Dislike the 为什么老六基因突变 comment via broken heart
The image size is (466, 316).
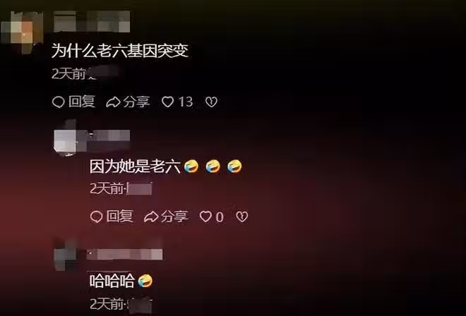point(211,102)
